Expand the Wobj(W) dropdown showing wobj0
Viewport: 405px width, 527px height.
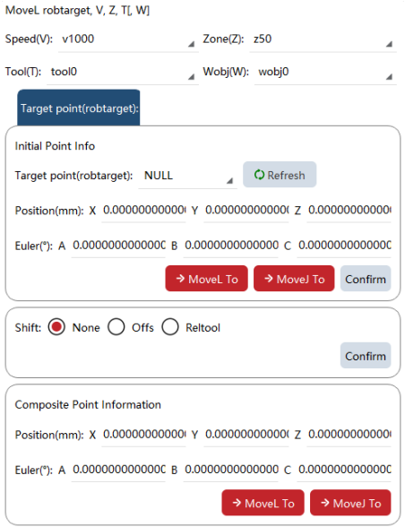click(325, 73)
